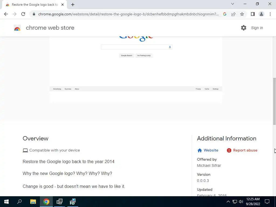Open the Windows taskbar search
The width and height of the screenshot is (276, 207).
pos(19,202)
